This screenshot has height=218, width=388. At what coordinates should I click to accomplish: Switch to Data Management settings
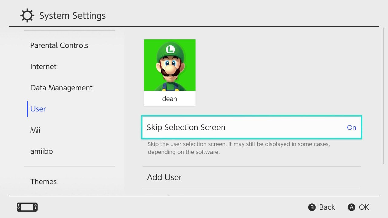click(x=61, y=88)
